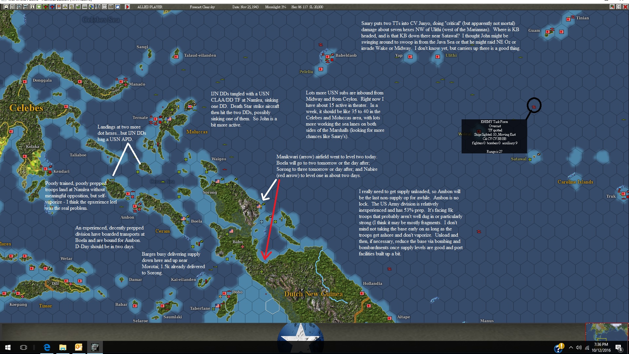Image resolution: width=629 pixels, height=354 pixels.
Task: Click the Talaud-eilanden map label
Action: point(200,55)
